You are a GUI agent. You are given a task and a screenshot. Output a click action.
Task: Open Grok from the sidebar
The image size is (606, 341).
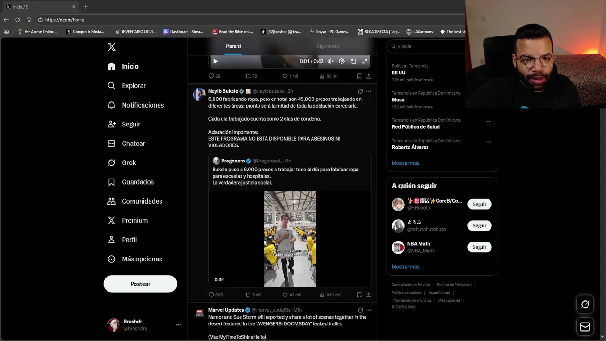click(122, 162)
